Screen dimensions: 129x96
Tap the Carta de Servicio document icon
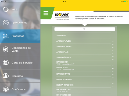[x=6, y=63]
